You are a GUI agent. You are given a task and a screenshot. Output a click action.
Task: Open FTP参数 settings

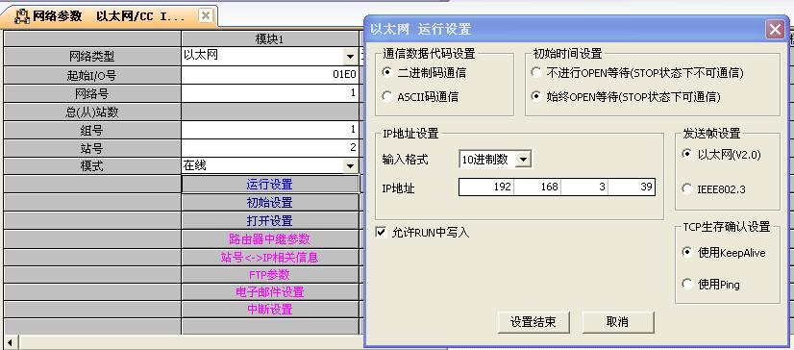269,275
